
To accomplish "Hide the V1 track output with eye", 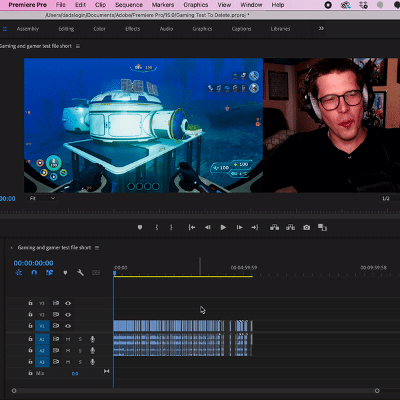I will coord(68,326).
